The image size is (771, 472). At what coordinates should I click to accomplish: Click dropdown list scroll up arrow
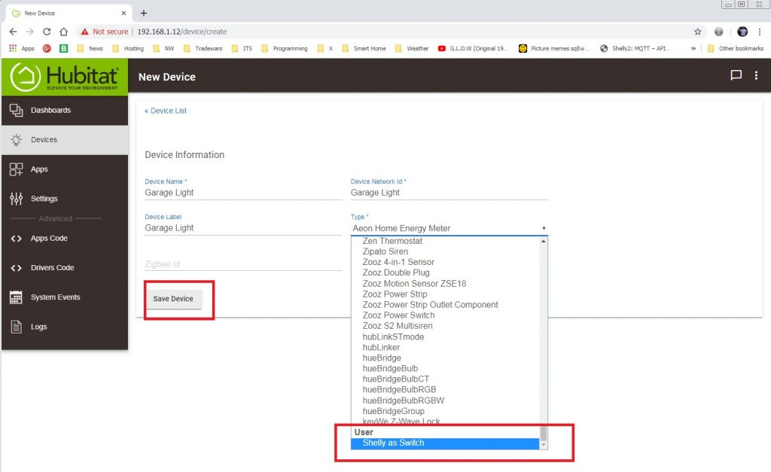pos(544,241)
